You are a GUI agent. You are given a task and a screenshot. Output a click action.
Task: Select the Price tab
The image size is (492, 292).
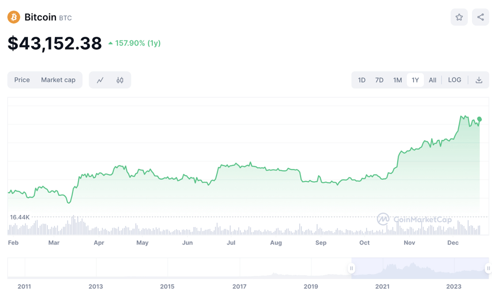point(22,80)
